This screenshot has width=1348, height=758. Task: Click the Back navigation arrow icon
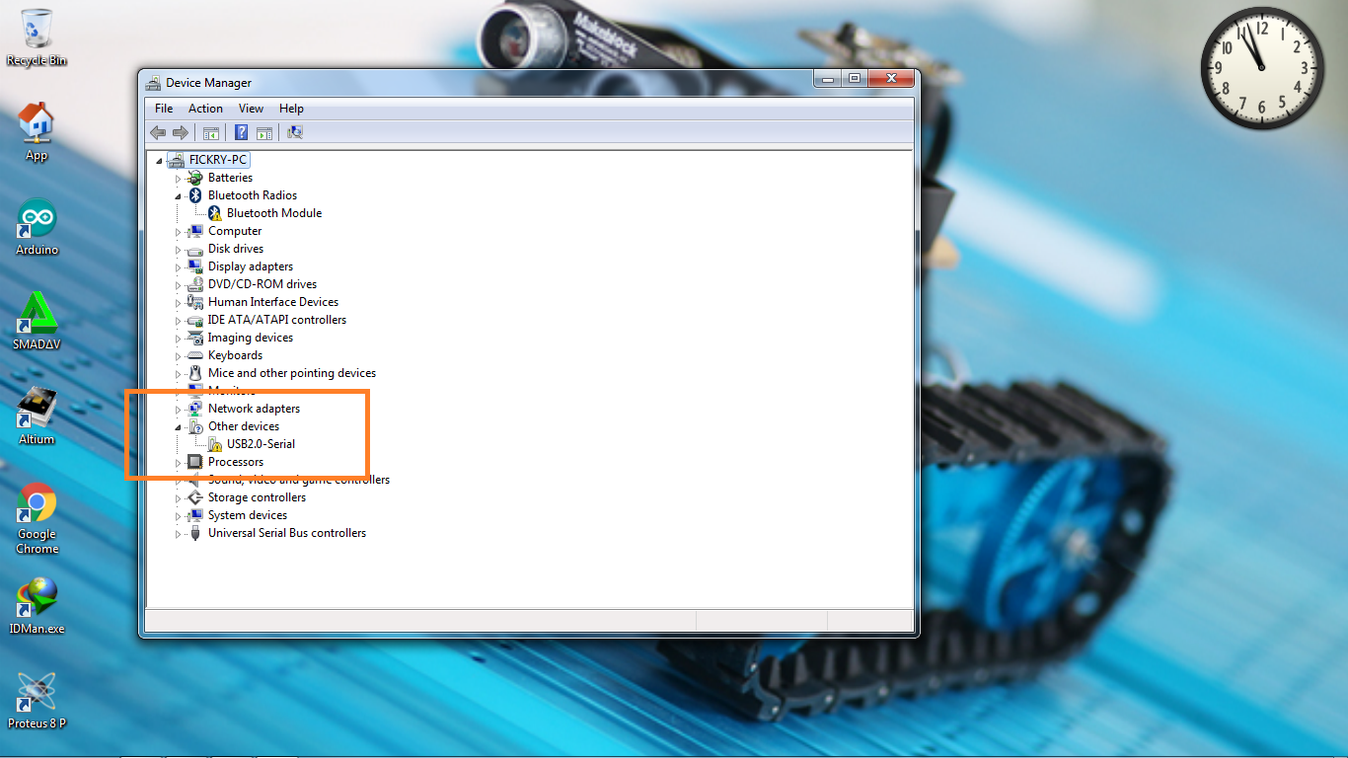[158, 132]
